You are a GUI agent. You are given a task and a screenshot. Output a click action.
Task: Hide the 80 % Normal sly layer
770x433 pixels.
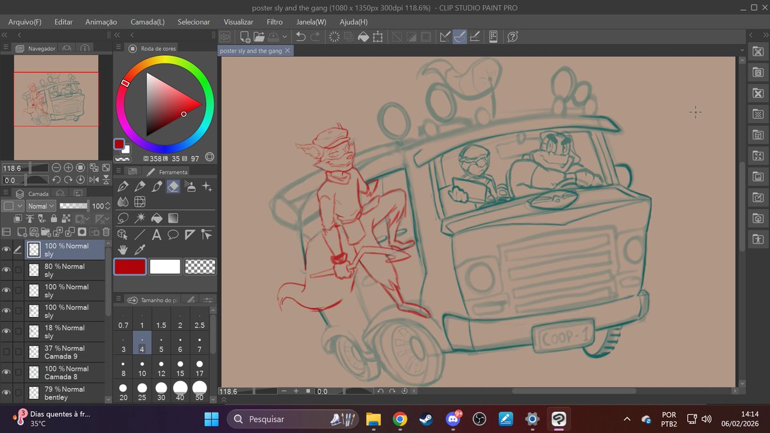[x=6, y=270]
